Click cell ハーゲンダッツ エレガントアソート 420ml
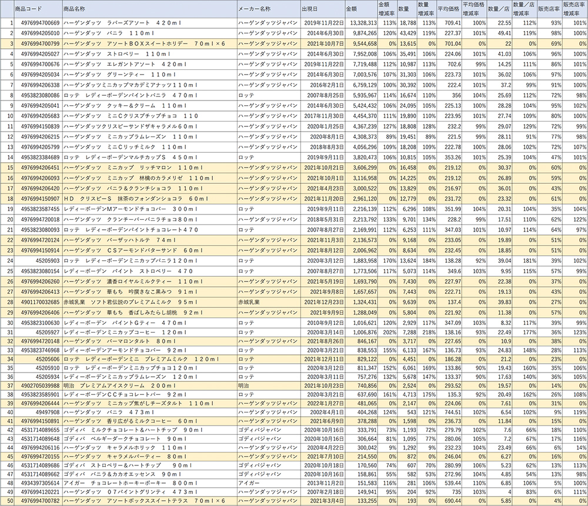 [x=149, y=65]
